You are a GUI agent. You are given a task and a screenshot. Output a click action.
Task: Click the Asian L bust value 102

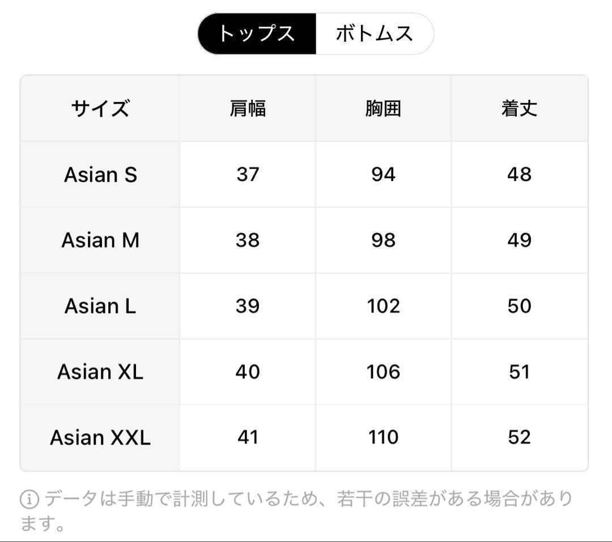[383, 306]
